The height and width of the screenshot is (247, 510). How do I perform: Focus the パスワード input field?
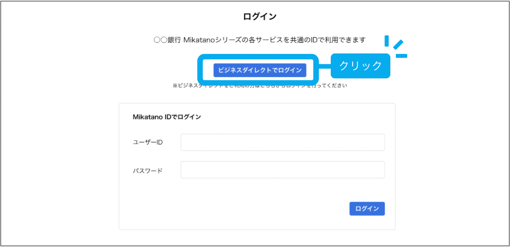(283, 170)
